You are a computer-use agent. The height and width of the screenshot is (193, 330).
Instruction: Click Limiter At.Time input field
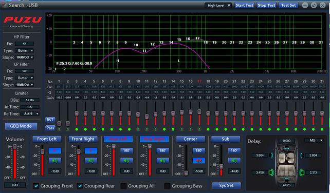pyautogui.click(x=30, y=107)
